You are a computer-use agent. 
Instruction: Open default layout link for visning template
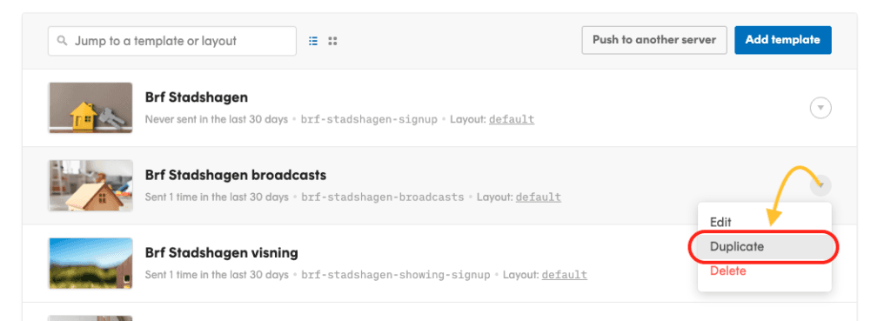564,275
